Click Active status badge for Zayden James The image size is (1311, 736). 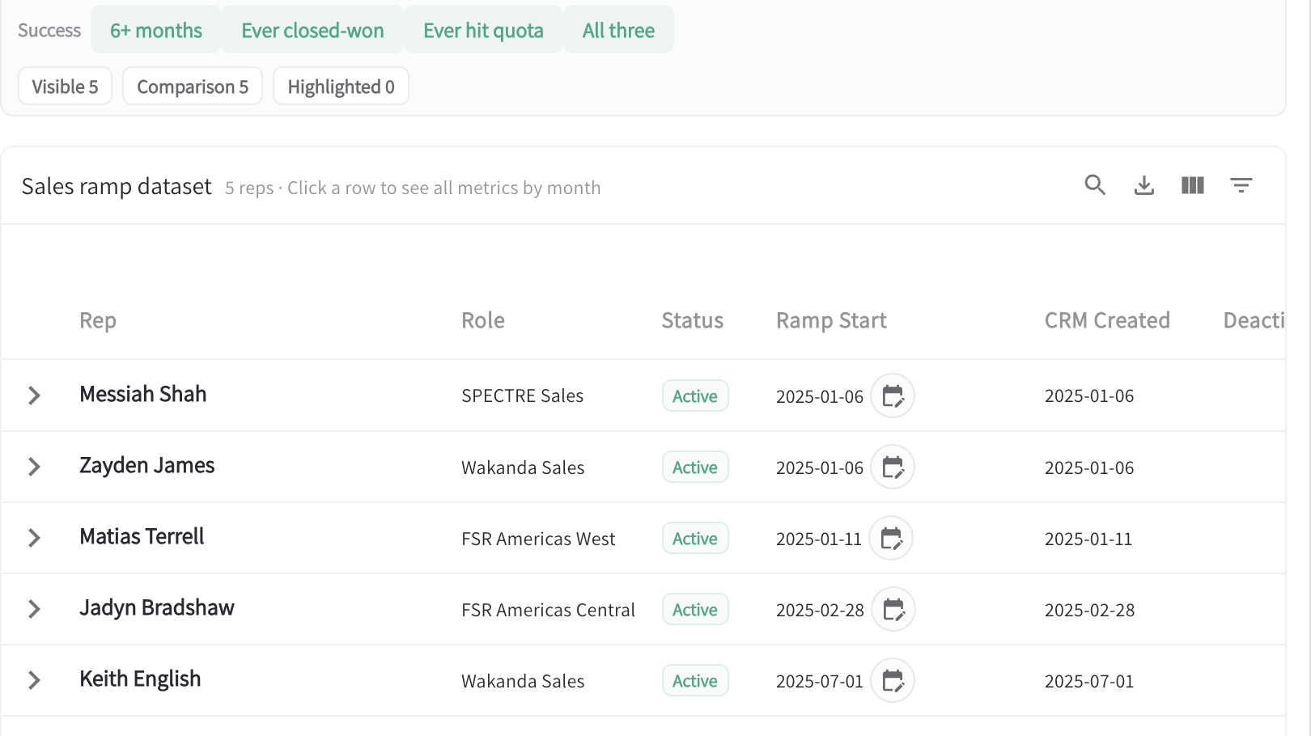point(695,467)
